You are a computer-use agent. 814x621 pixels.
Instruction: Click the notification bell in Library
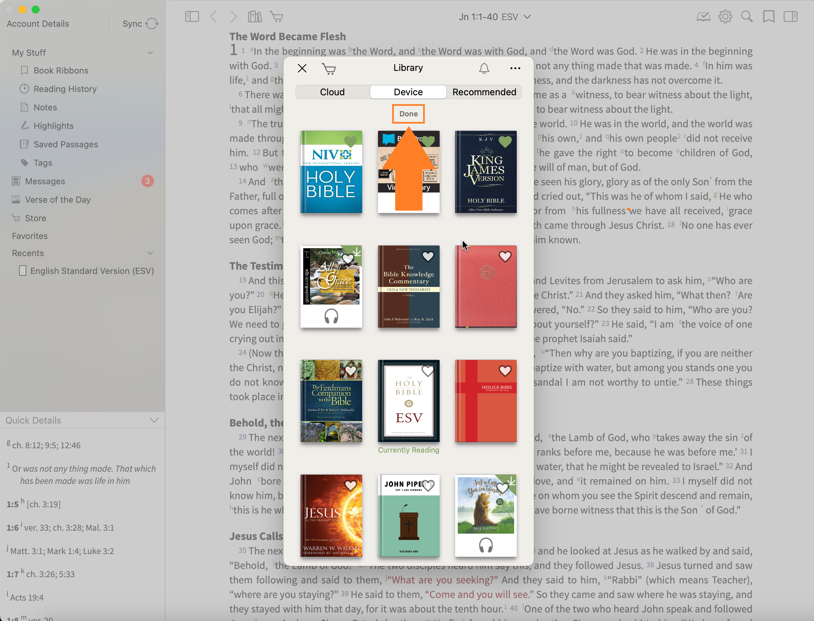pos(484,68)
